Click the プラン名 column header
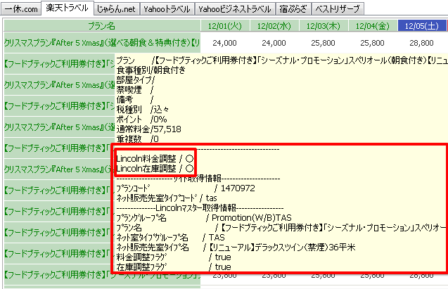Image resolution: width=448 pixels, height=289 pixels. (102, 26)
